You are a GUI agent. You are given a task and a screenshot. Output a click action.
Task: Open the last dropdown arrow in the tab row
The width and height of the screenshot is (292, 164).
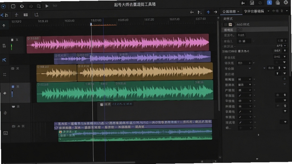point(287,11)
